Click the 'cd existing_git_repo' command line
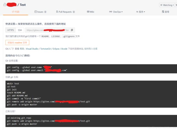 19,118
